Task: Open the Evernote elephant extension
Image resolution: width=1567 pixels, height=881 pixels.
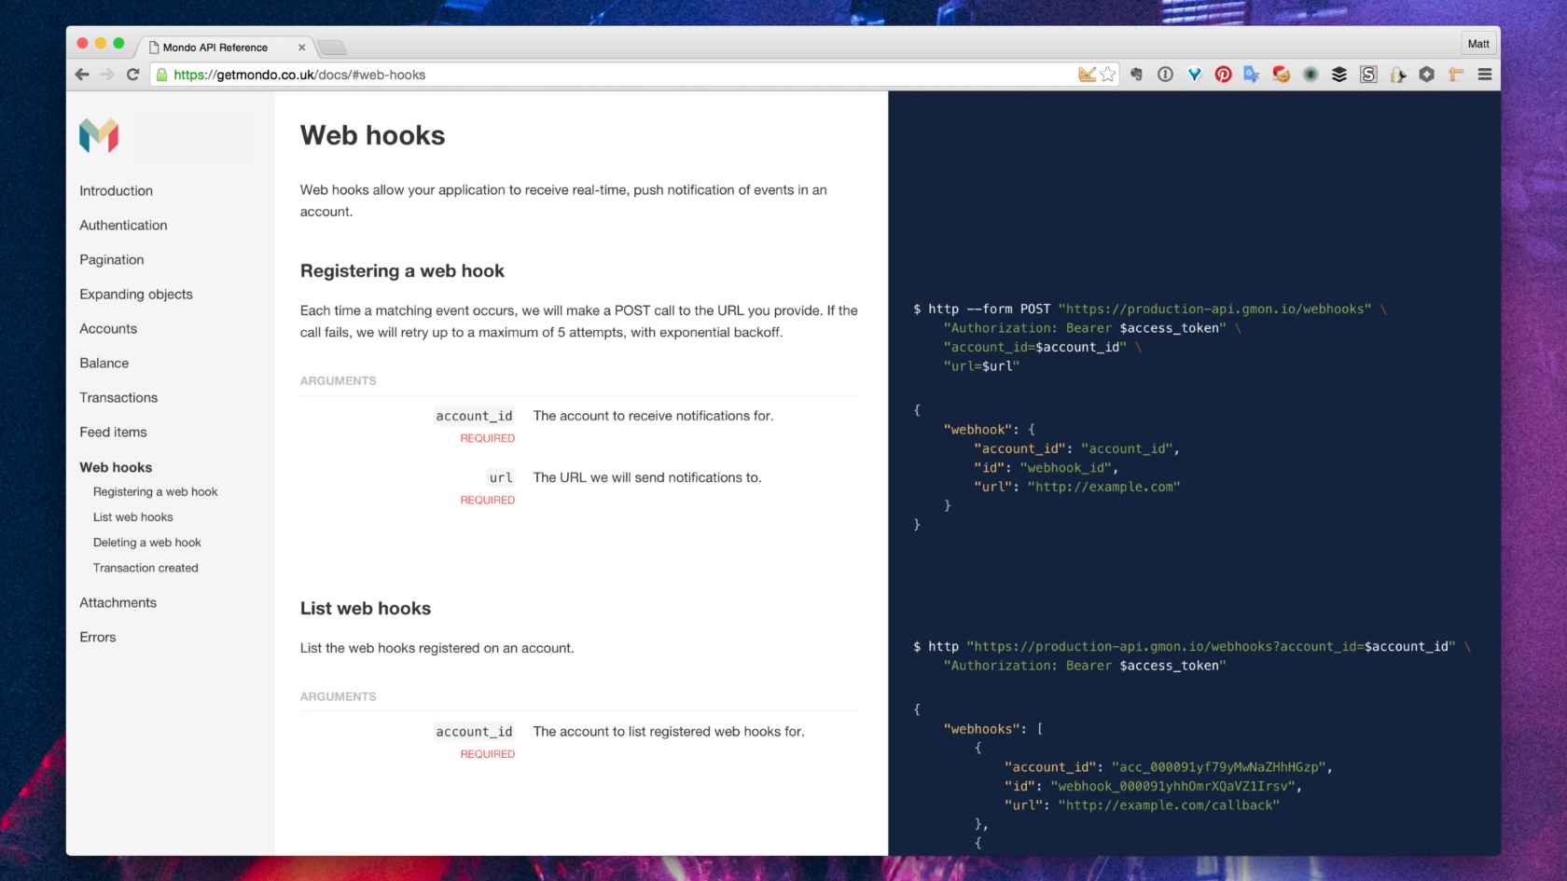Action: point(1136,75)
